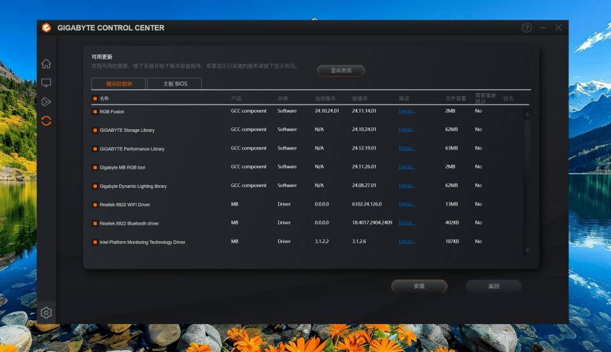611x352 pixels.
Task: Click the help question mark icon
Action: point(526,28)
